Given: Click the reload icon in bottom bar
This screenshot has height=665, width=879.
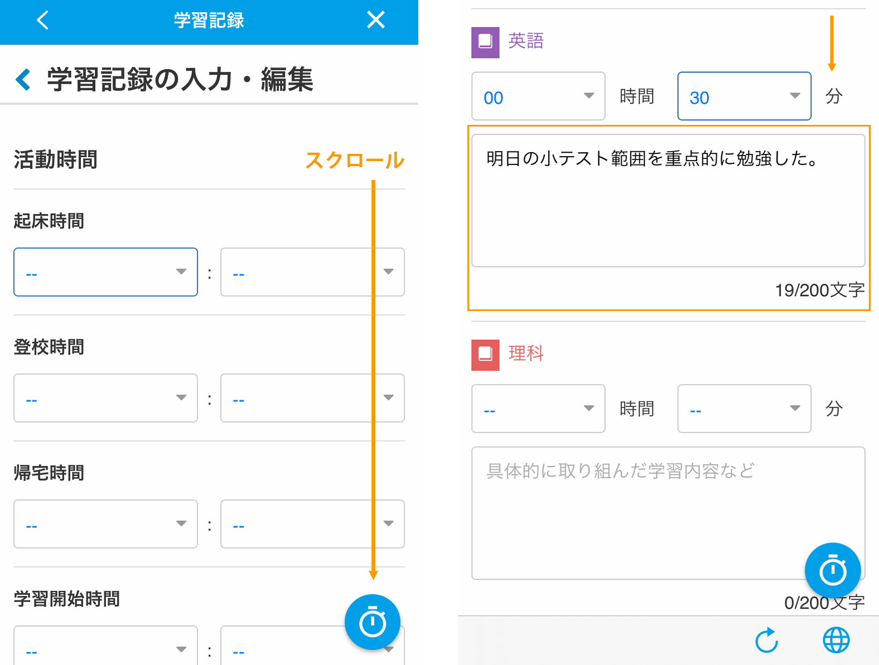Looking at the screenshot, I should point(767,640).
